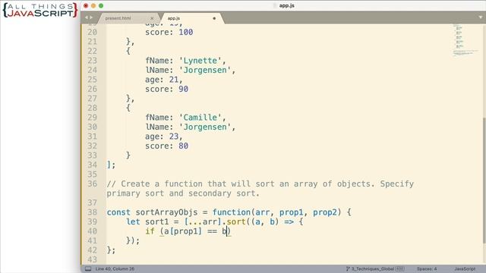The height and width of the screenshot is (273, 486).
Task: Click the sort method call on line 39
Action: tap(236, 222)
